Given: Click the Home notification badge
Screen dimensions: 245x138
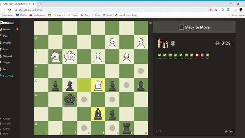Looking at the screenshot, I should coord(17,29).
